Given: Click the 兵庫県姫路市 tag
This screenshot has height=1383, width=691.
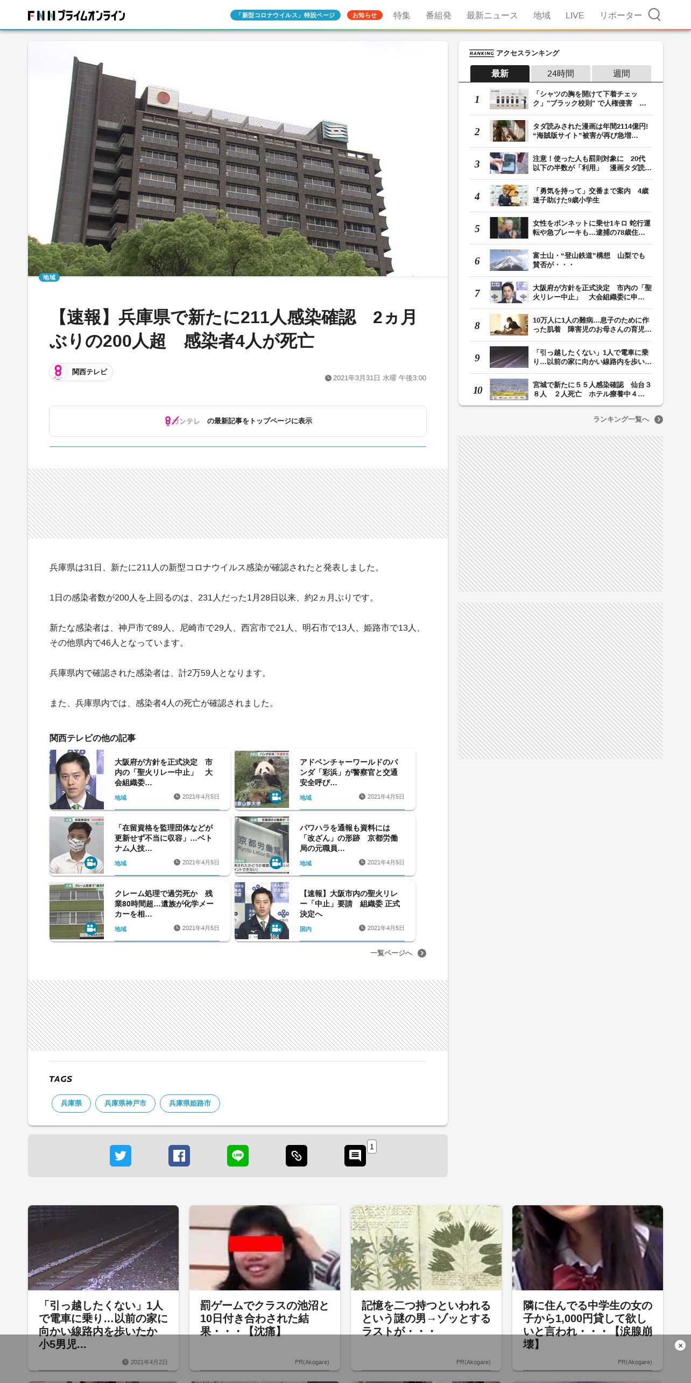Looking at the screenshot, I should [190, 1103].
